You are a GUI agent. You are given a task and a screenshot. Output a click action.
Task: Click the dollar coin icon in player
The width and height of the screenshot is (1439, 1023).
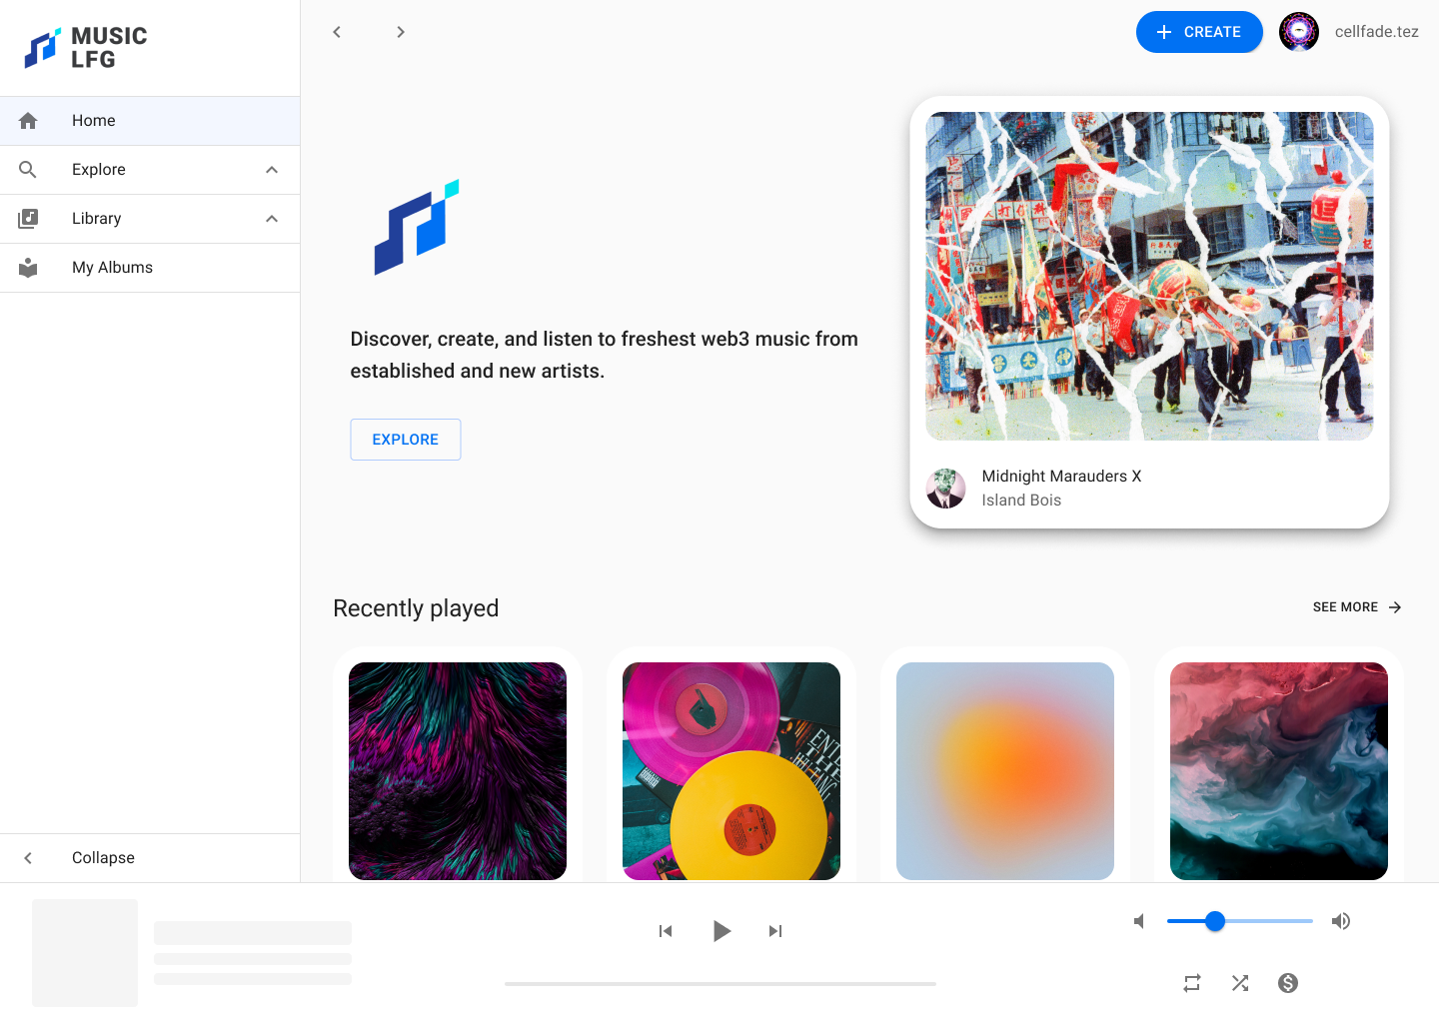click(x=1288, y=983)
